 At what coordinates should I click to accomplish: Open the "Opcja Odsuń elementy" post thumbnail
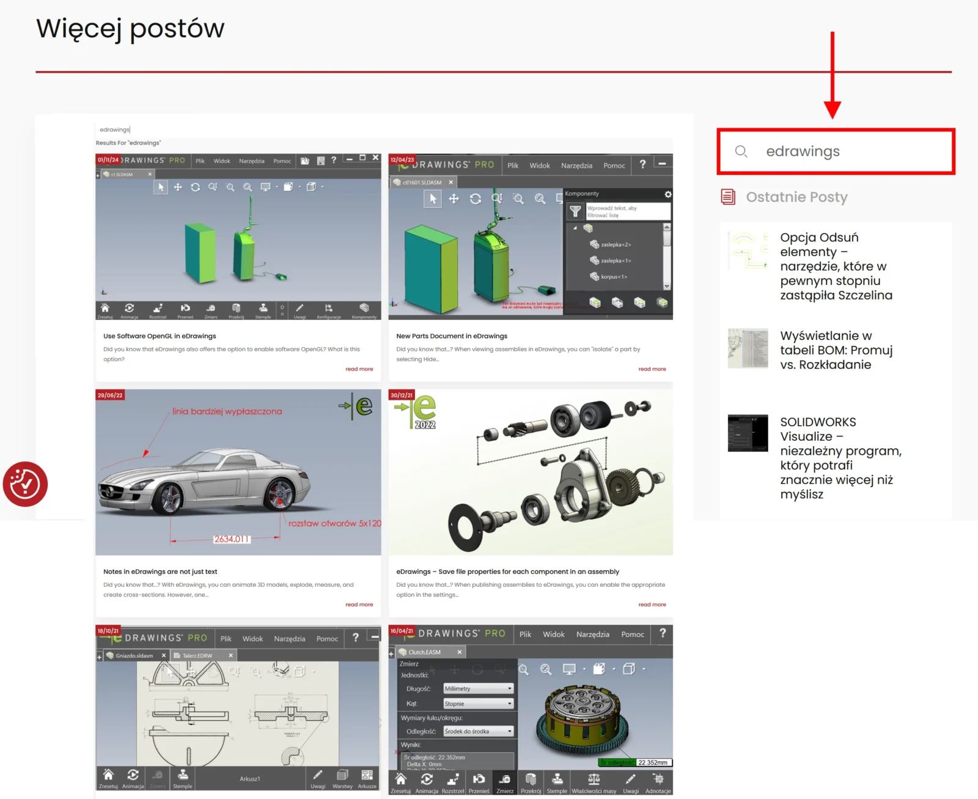pos(748,251)
